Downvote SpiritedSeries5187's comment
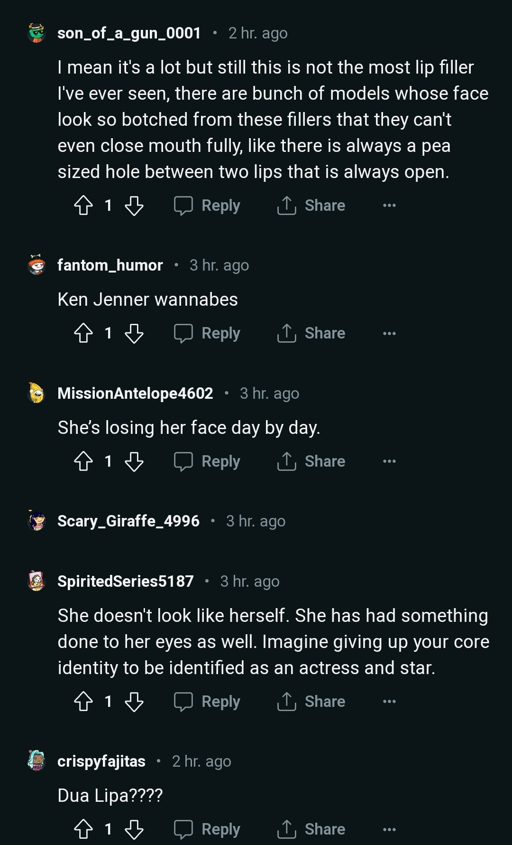Image resolution: width=512 pixels, height=845 pixels. click(x=134, y=702)
